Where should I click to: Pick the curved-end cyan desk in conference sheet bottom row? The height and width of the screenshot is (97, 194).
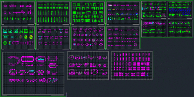pos(55,80)
